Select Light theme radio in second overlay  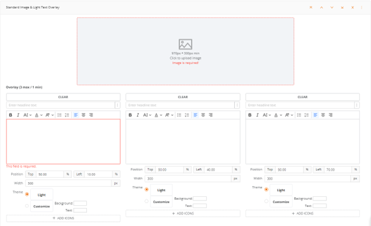[147, 190]
